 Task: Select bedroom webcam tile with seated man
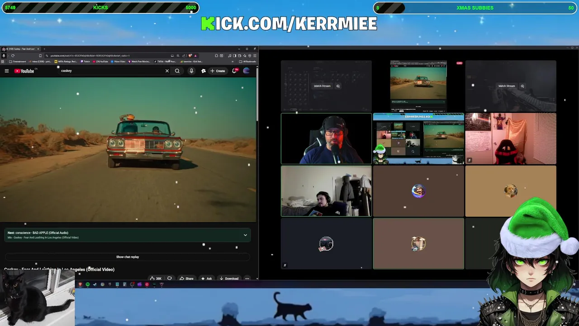326,191
